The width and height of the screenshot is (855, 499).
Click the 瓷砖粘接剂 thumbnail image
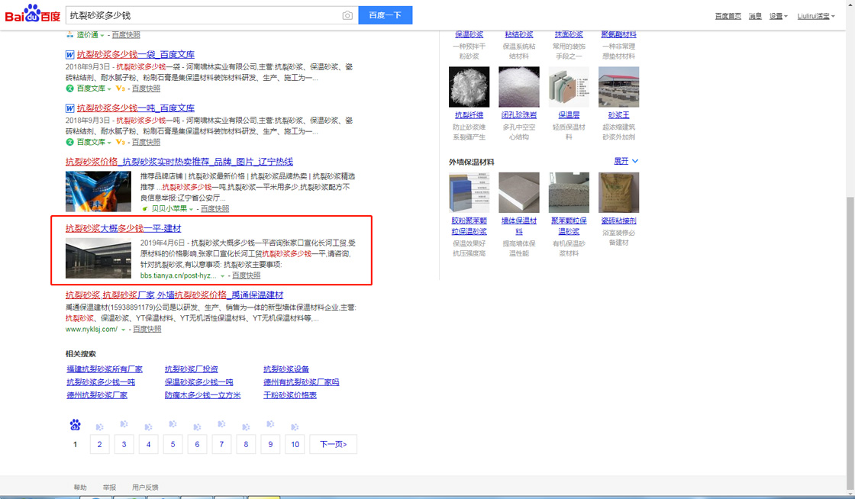pyautogui.click(x=619, y=192)
